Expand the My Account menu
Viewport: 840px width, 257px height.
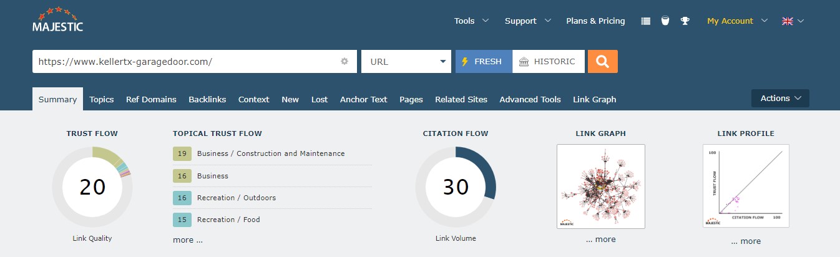[736, 21]
